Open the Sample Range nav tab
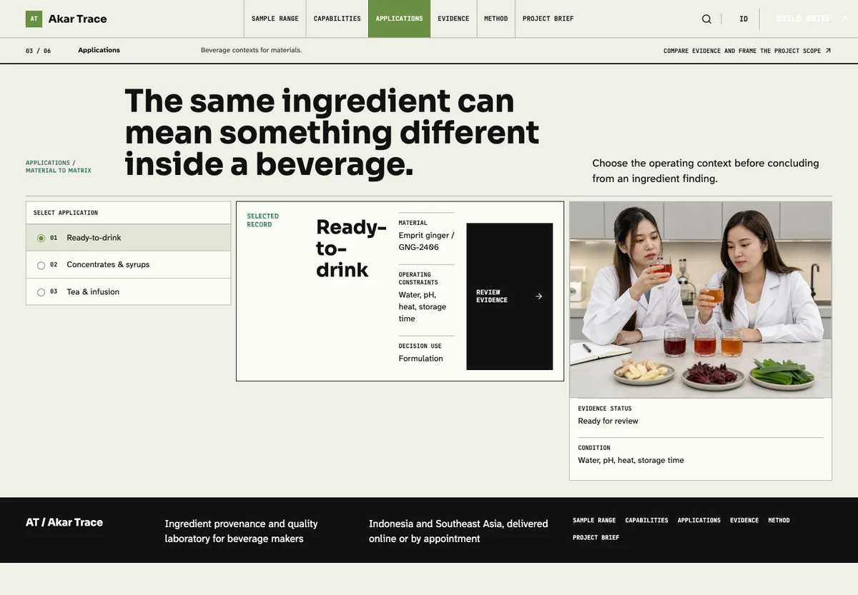The height and width of the screenshot is (595, 858). (x=275, y=19)
